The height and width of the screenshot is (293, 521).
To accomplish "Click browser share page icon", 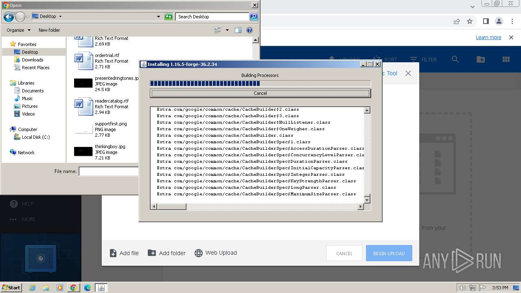I will click(457, 21).
